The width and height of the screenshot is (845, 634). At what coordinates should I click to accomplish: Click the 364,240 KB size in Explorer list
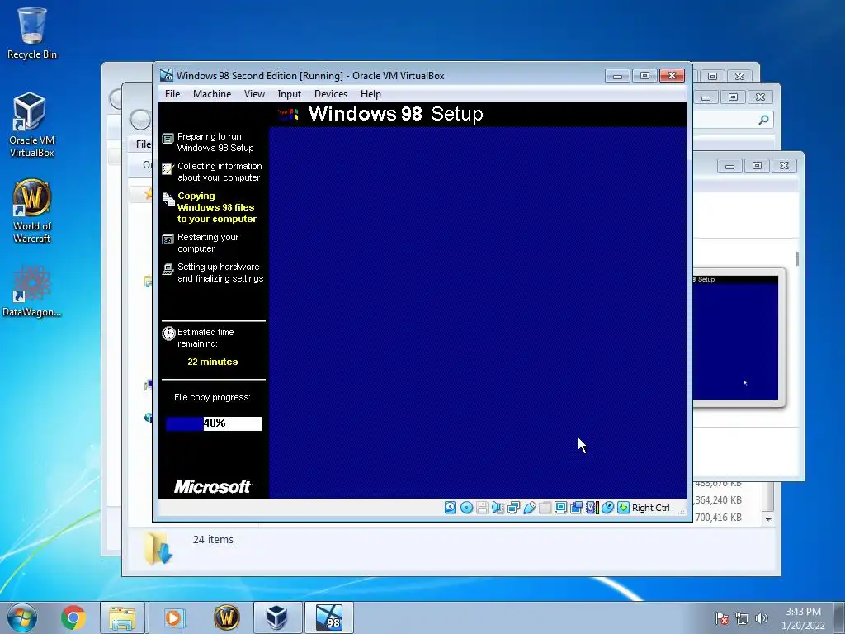[719, 500]
